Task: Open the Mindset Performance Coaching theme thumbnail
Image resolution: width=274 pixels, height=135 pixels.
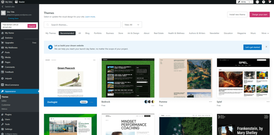Action: click(128, 124)
